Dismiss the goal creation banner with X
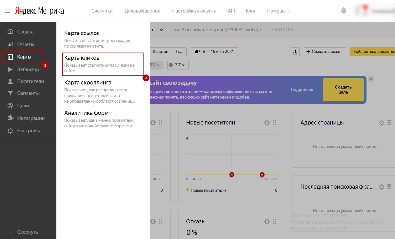This screenshot has height=239, width=395. pyautogui.click(x=371, y=79)
